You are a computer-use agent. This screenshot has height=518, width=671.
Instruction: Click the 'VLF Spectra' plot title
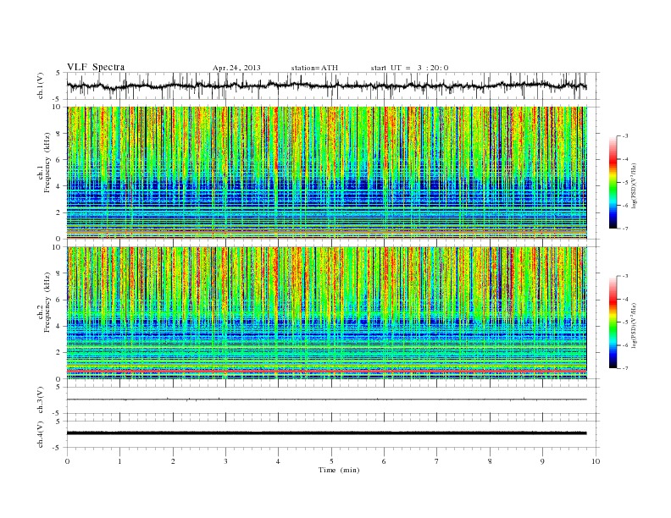(x=96, y=67)
